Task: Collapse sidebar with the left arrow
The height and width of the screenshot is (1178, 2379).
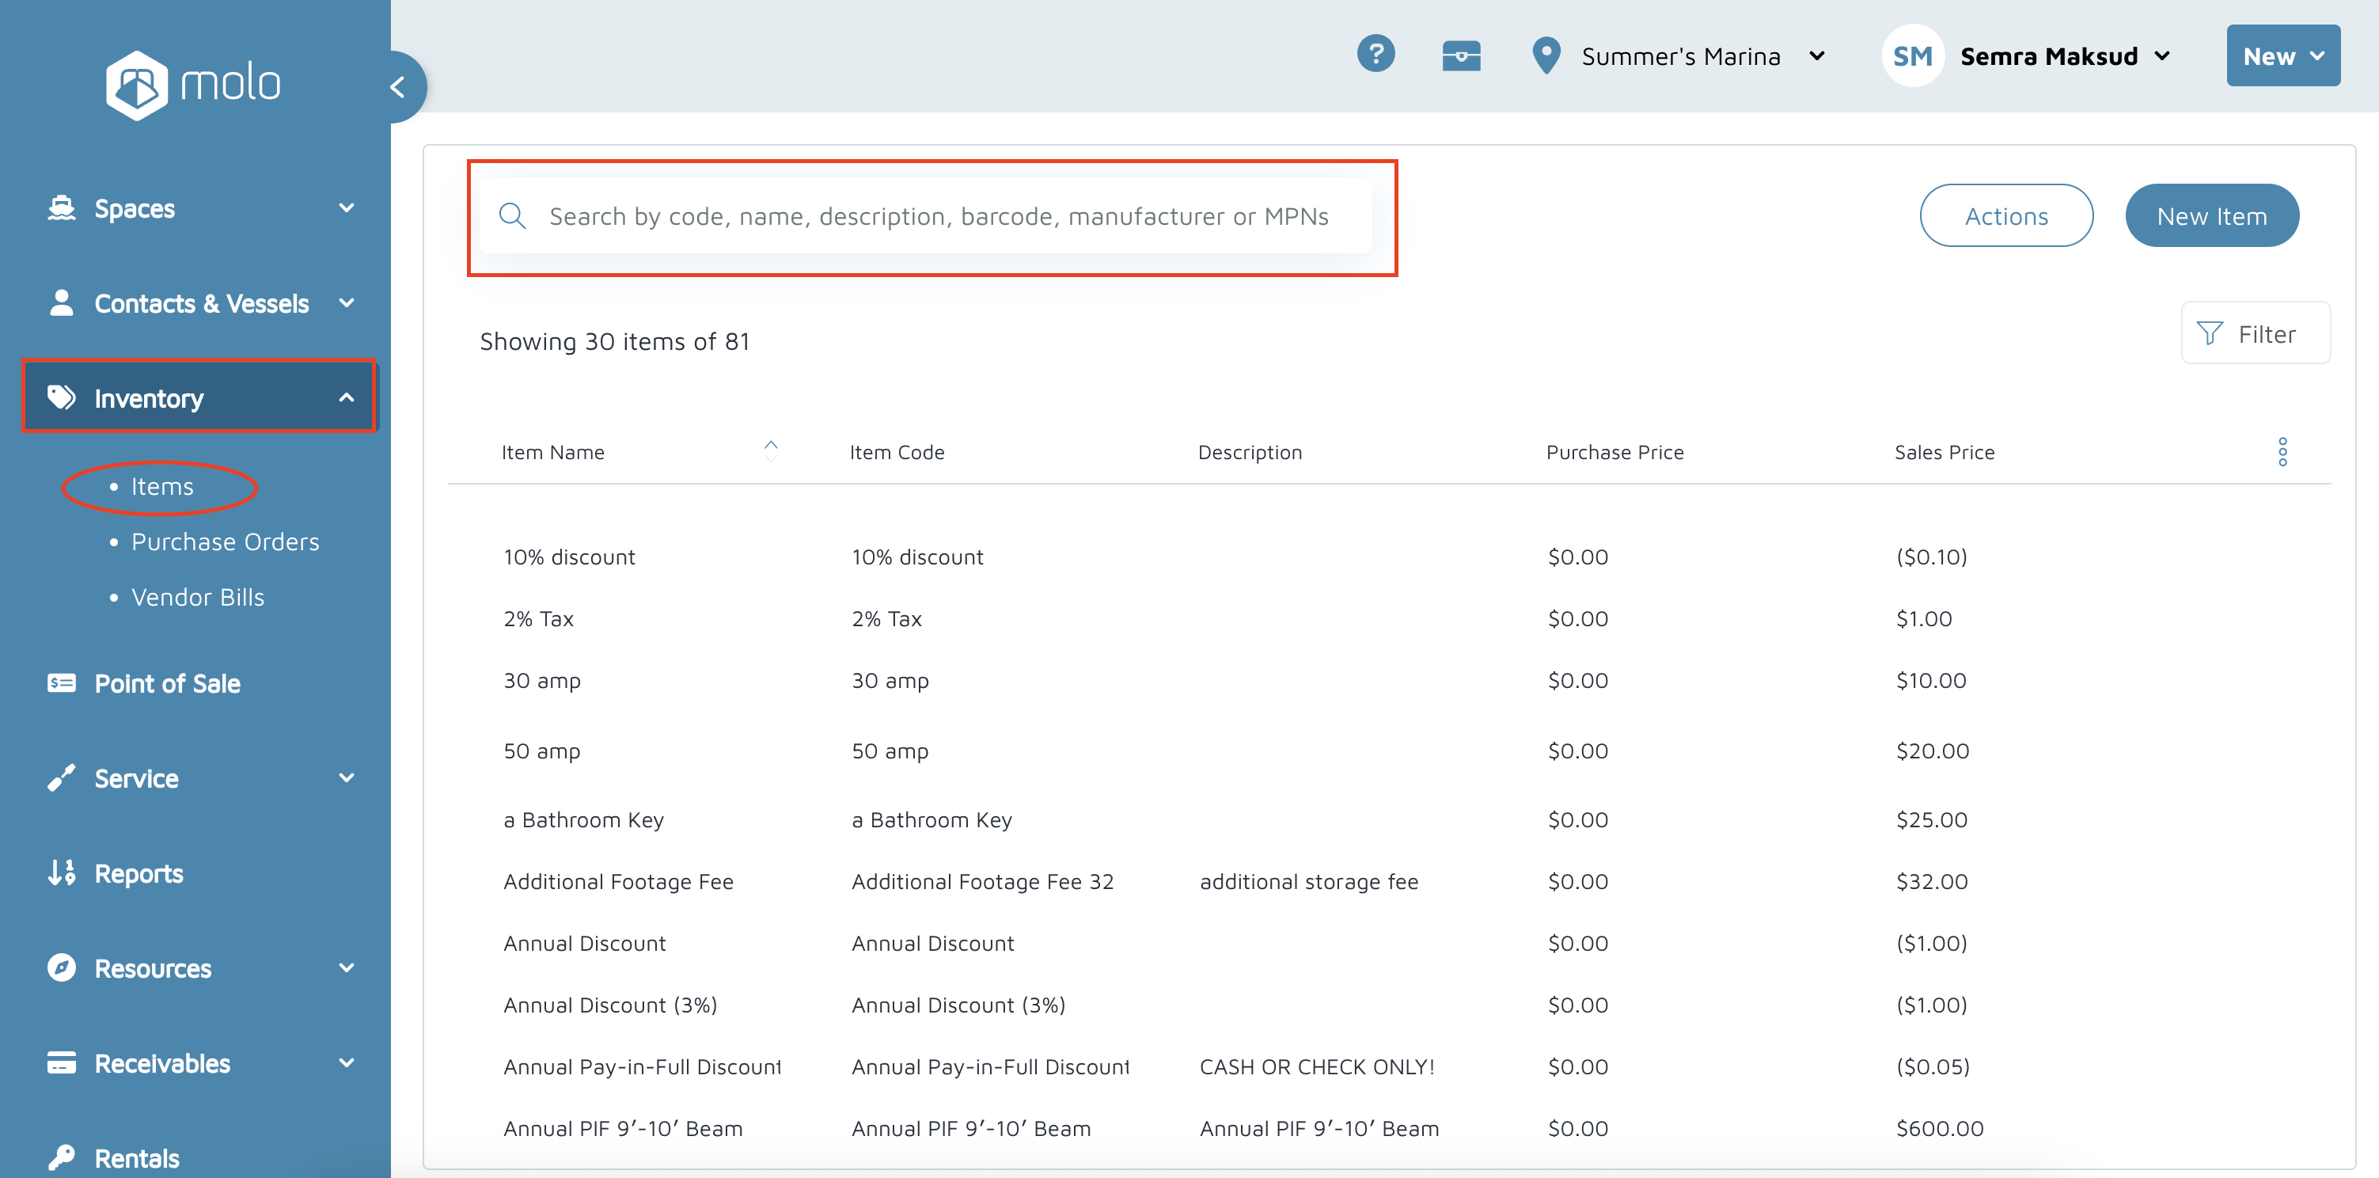Action: pos(399,88)
